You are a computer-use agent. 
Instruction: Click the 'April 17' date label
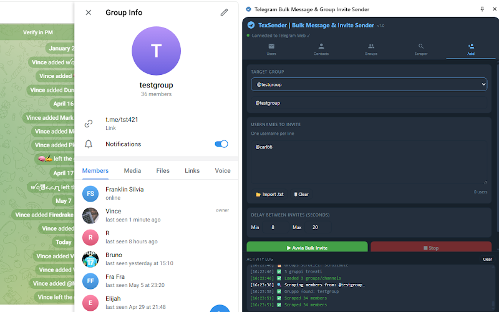tap(63, 173)
